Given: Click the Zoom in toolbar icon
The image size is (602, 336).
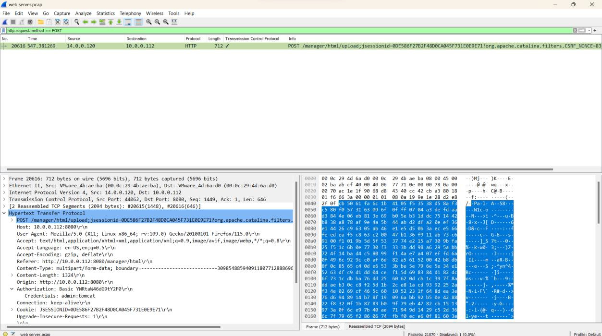Looking at the screenshot, I should pyautogui.click(x=149, y=22).
